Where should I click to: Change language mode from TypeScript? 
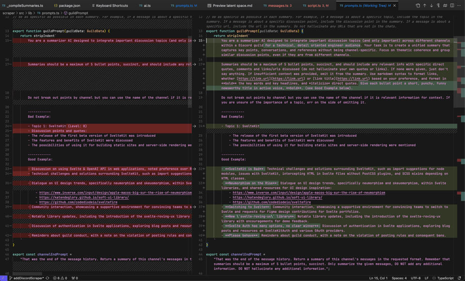coord(445,278)
